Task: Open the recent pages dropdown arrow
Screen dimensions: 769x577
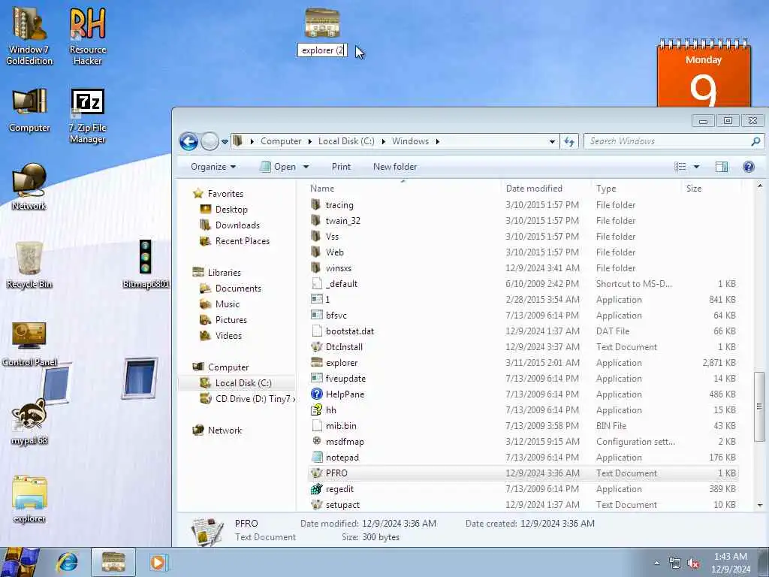Action: tap(225, 142)
